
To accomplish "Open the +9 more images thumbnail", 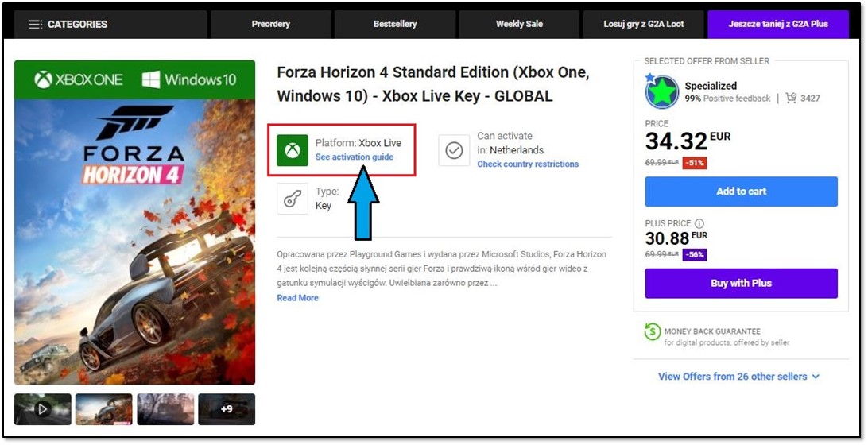I will click(x=227, y=409).
